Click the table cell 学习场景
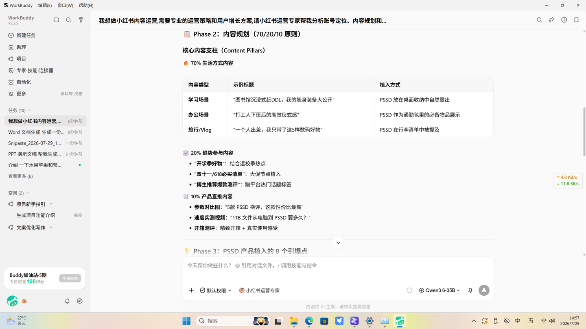 [x=205, y=100]
